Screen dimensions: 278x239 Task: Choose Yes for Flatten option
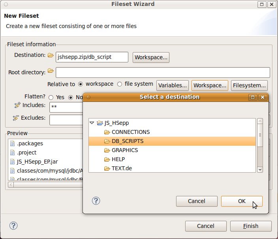click(51, 97)
